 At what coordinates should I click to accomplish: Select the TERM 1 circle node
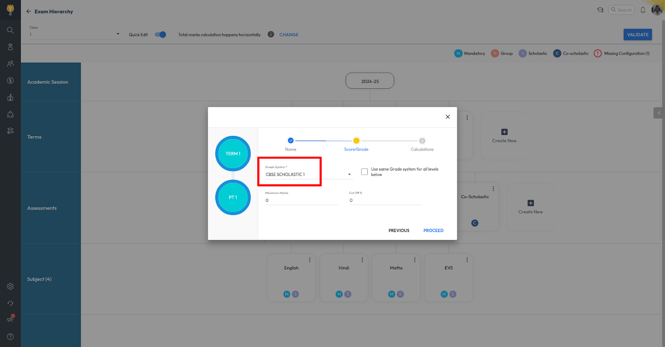(x=233, y=154)
